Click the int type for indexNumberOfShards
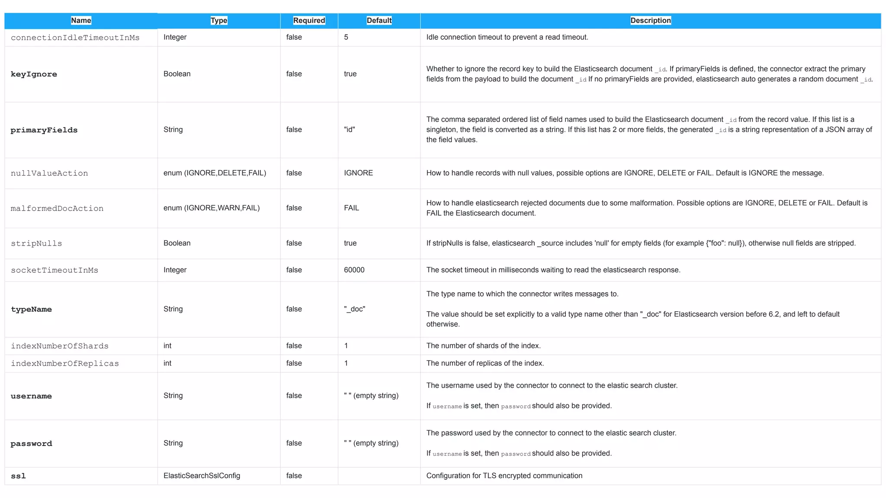Screen dimensions: 886x498 pos(167,346)
